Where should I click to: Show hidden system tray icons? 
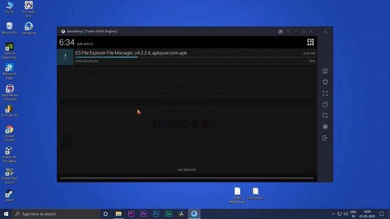coord(333,214)
